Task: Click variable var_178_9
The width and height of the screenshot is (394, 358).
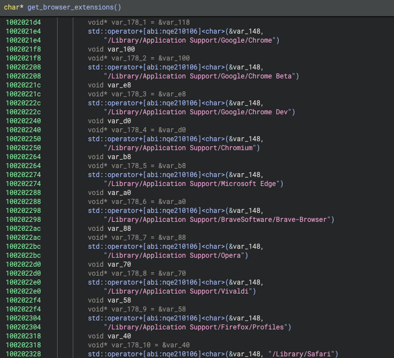Action: [129, 309]
